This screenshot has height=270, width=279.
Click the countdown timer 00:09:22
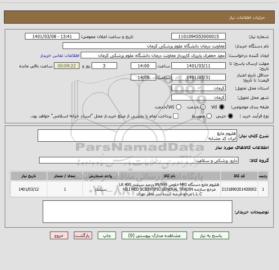pyautogui.click(x=67, y=66)
